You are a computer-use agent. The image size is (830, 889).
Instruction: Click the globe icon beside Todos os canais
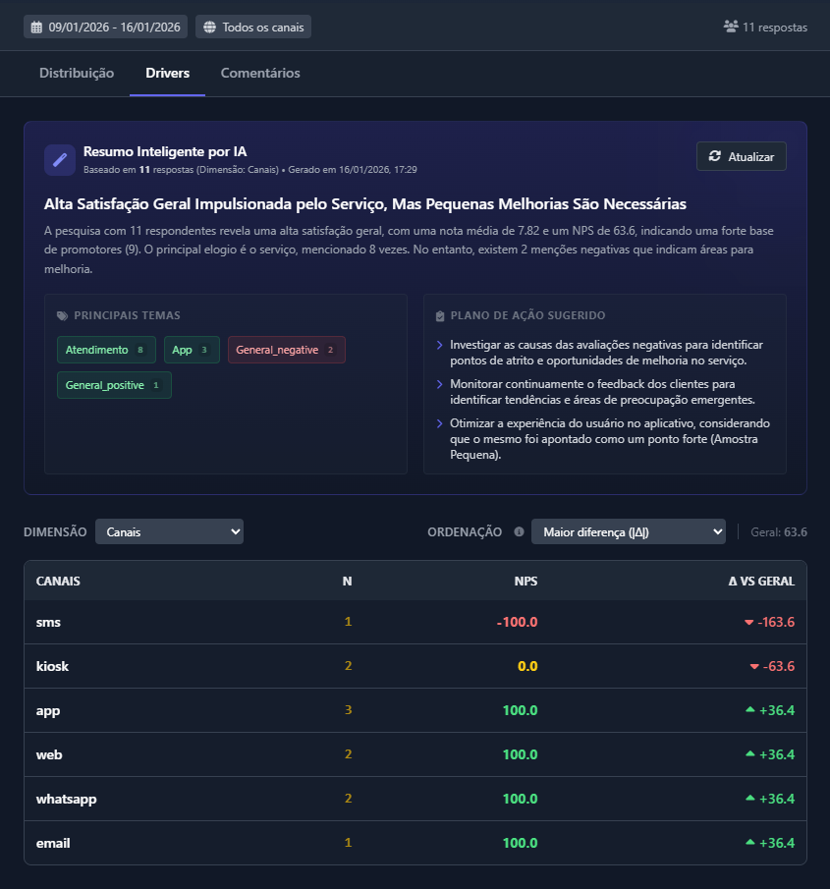(x=213, y=27)
